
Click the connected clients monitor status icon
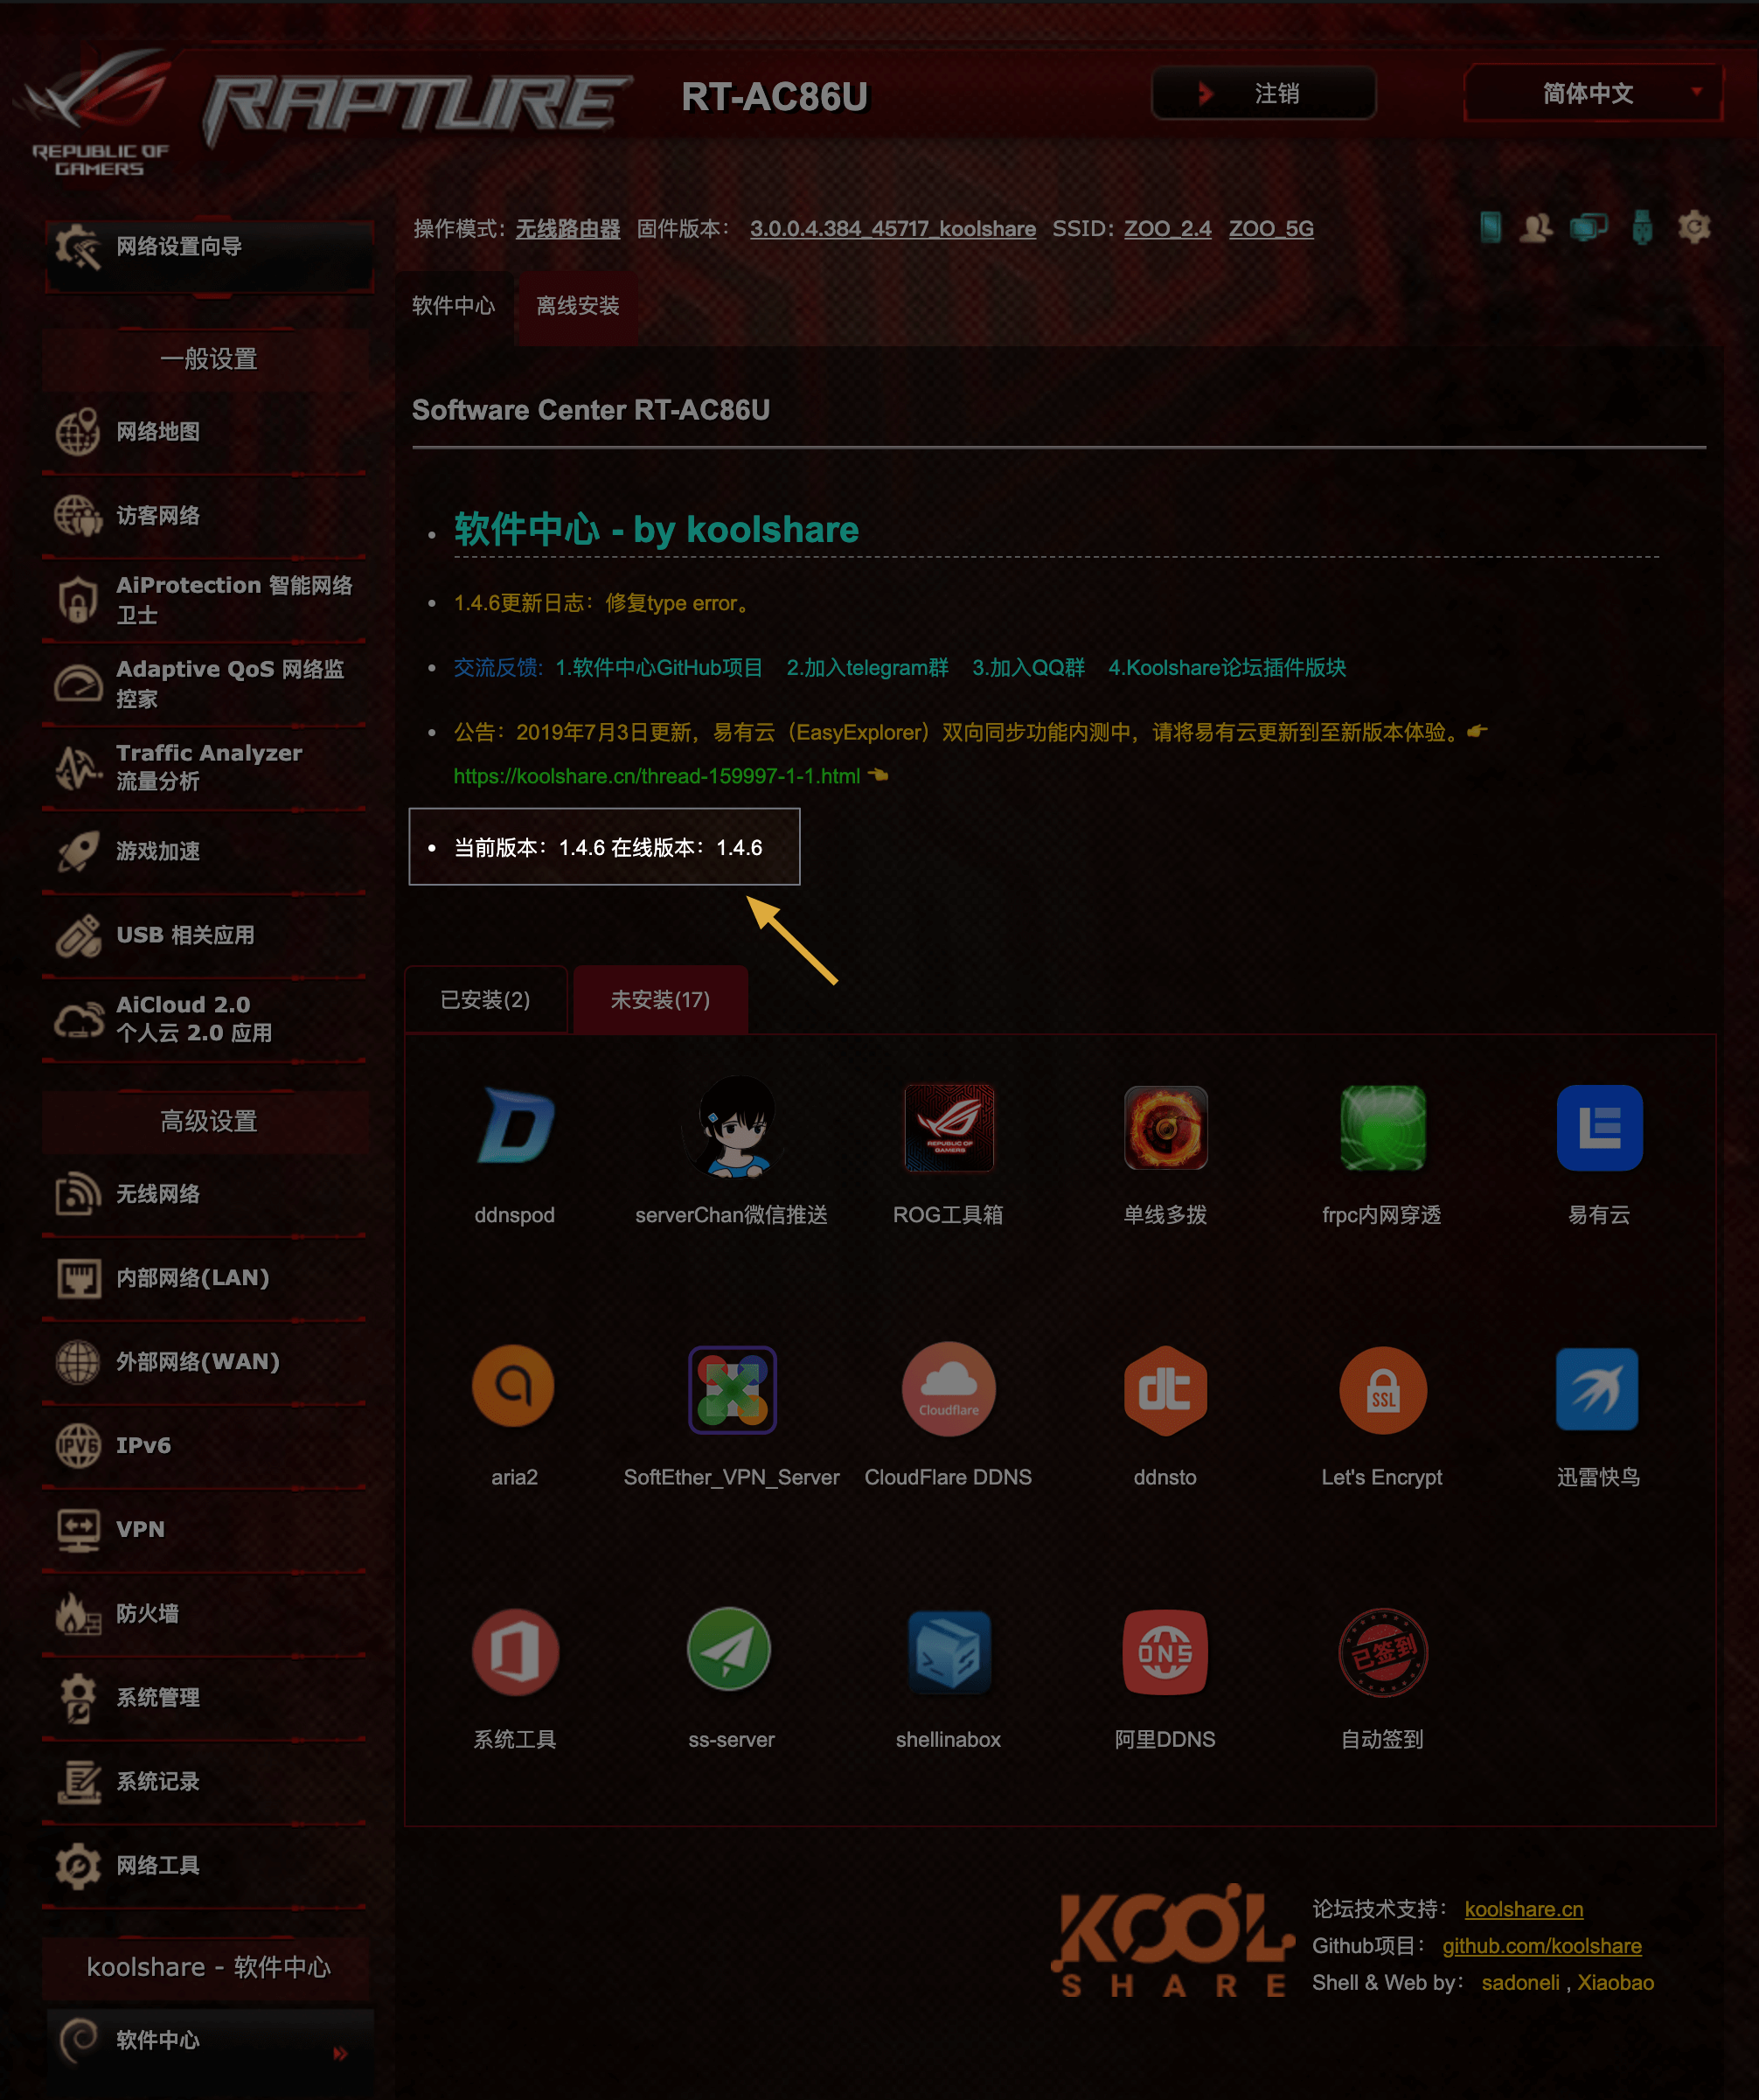point(1588,227)
